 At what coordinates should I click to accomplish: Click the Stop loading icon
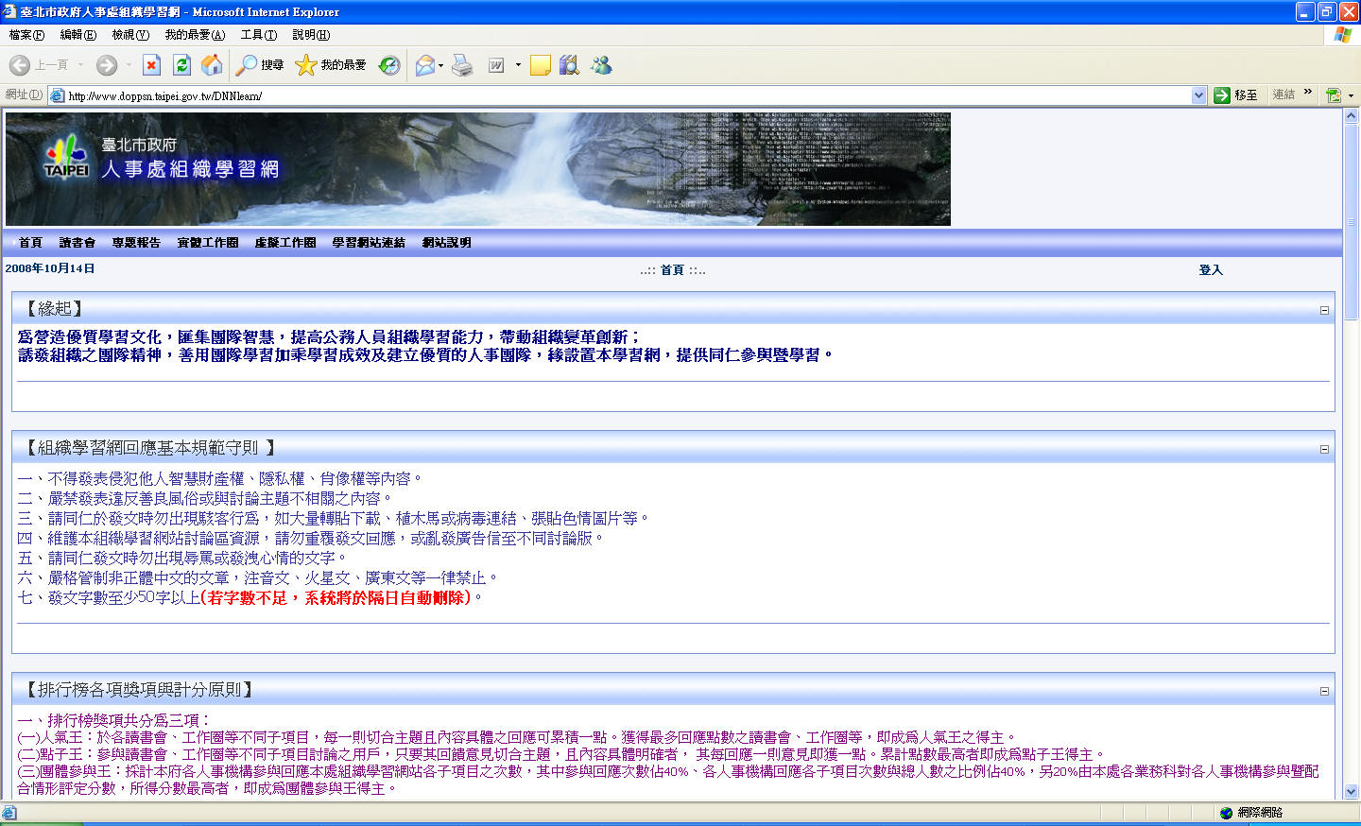click(151, 65)
